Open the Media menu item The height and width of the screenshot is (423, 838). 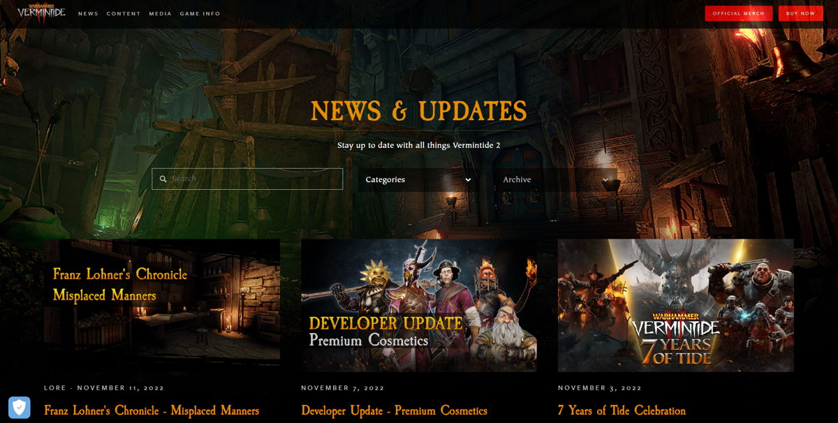tap(160, 14)
